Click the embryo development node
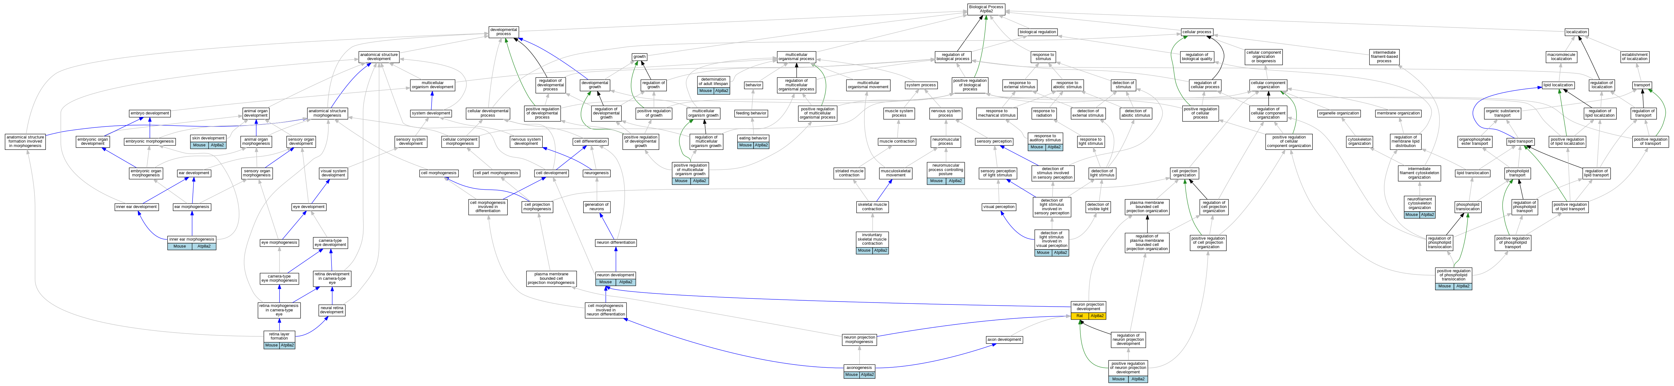1674x386 pixels. pyautogui.click(x=150, y=113)
